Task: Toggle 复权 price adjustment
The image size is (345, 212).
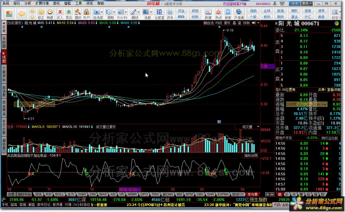Action: point(227,23)
